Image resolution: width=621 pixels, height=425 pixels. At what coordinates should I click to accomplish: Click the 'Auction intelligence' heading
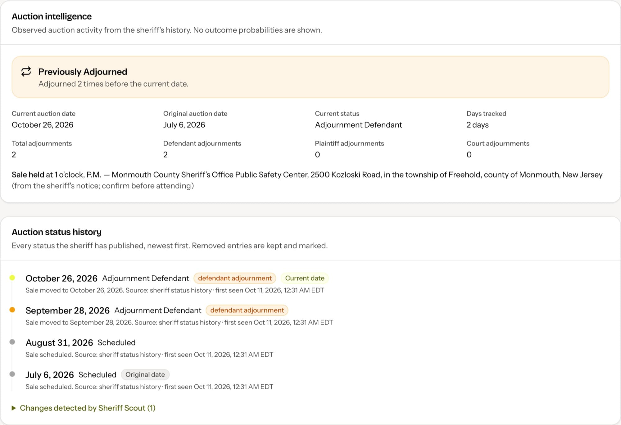pos(52,16)
